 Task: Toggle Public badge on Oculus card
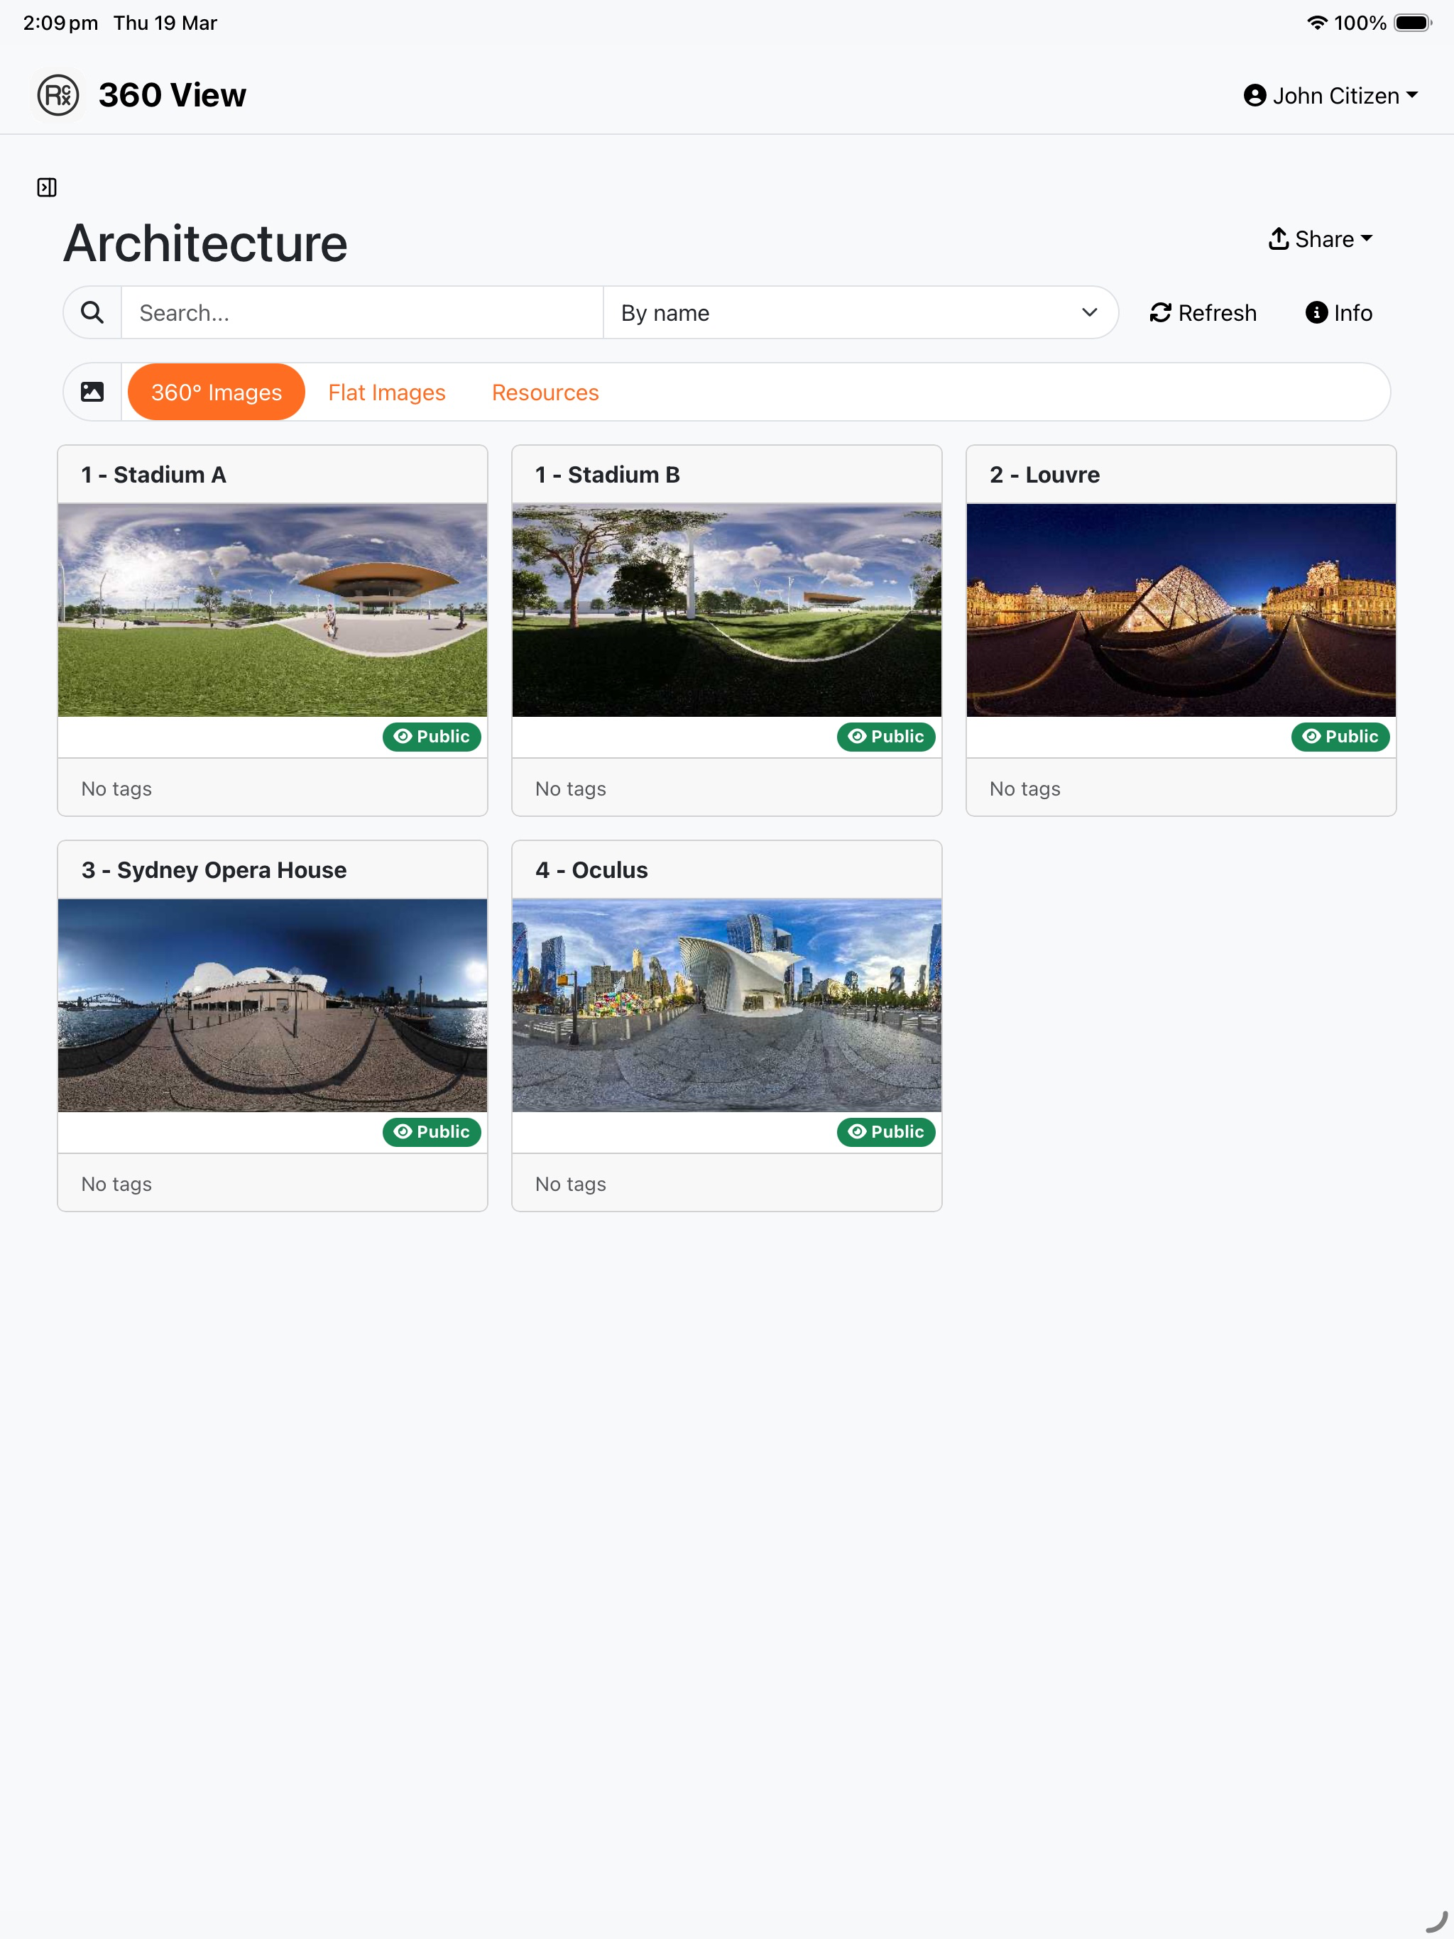(886, 1131)
